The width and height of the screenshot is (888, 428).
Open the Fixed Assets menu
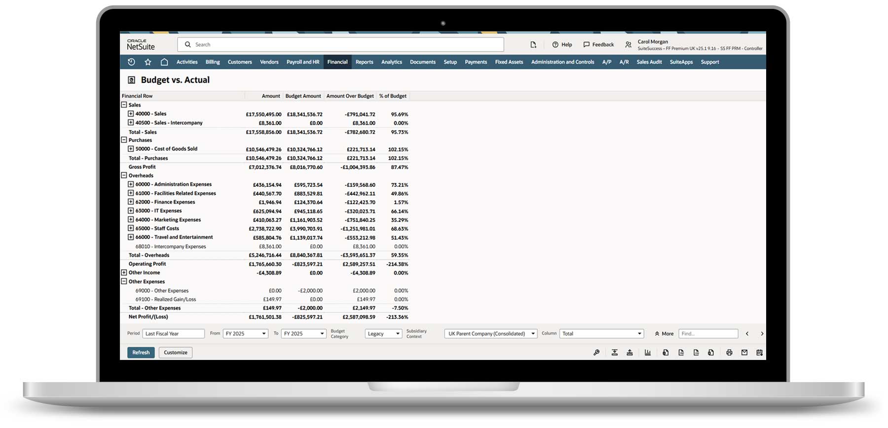pyautogui.click(x=509, y=62)
